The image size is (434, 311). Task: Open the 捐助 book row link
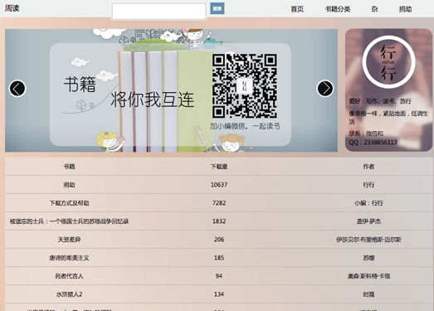click(x=69, y=185)
